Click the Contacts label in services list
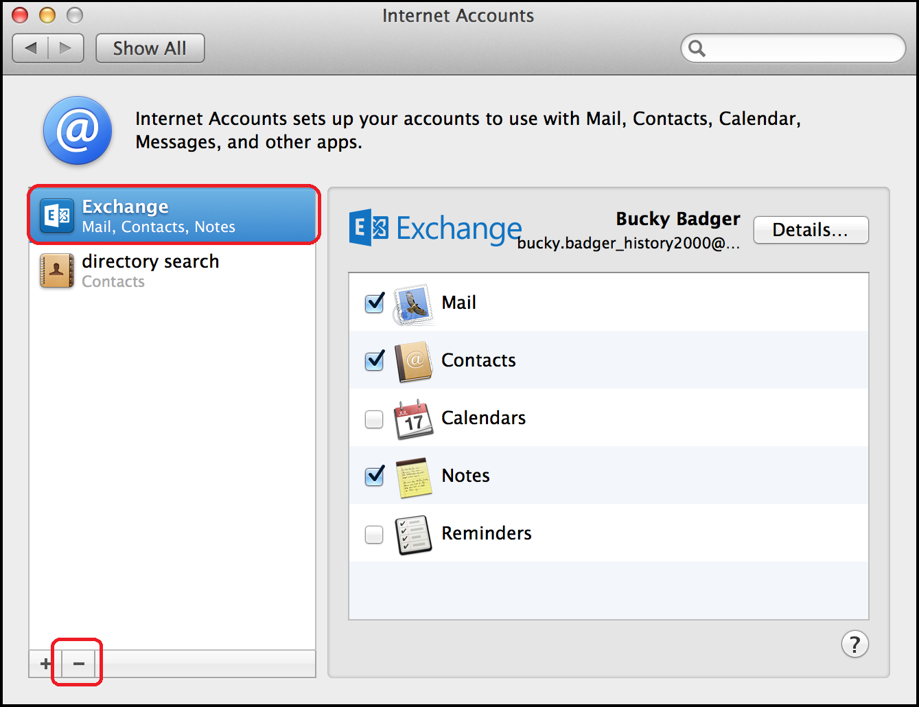 click(478, 360)
